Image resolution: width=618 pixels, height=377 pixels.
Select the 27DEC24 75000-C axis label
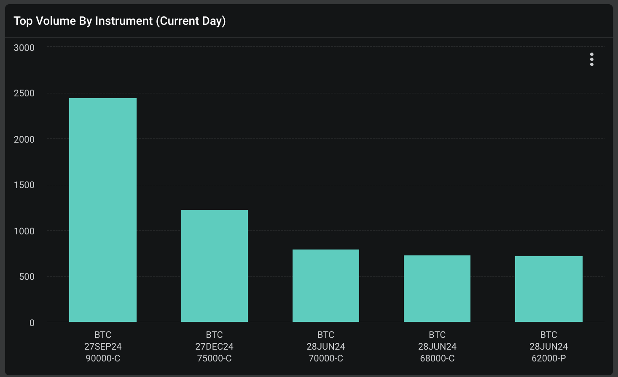click(215, 347)
